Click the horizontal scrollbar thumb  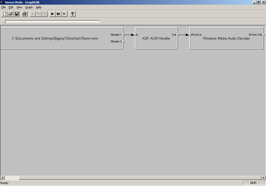pyautogui.click(x=140, y=177)
